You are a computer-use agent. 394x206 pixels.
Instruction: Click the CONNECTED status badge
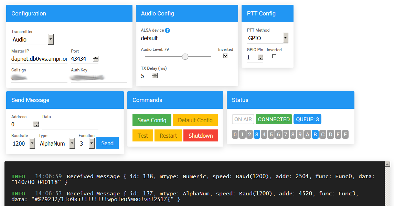(274, 119)
